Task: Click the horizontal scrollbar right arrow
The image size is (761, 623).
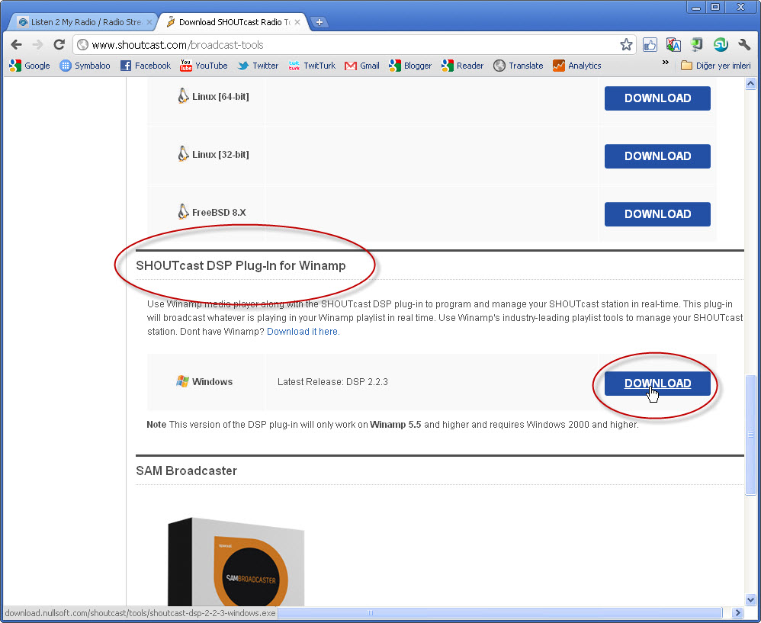Action: (737, 613)
